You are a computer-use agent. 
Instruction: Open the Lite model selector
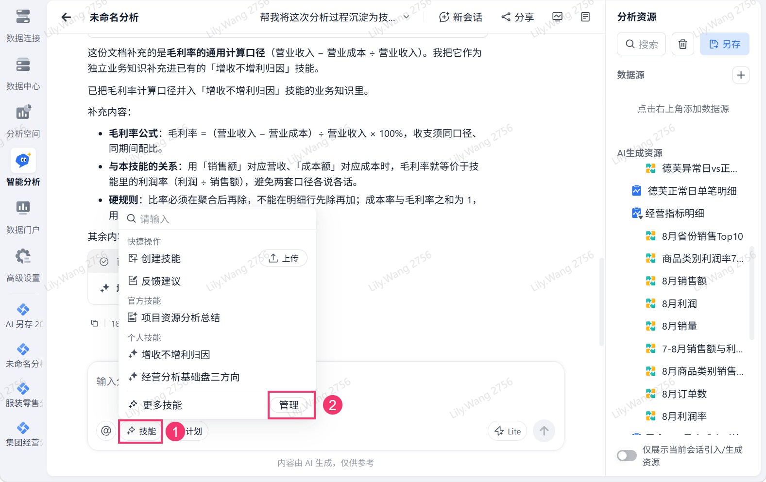[x=507, y=431]
